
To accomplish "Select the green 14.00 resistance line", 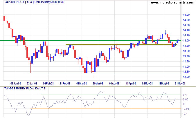I will pos(91,41).
